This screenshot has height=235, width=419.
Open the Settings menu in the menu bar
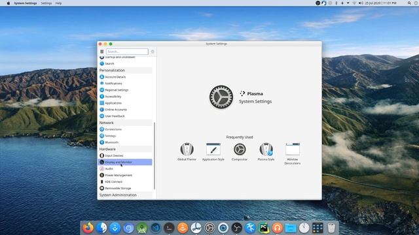[46, 3]
